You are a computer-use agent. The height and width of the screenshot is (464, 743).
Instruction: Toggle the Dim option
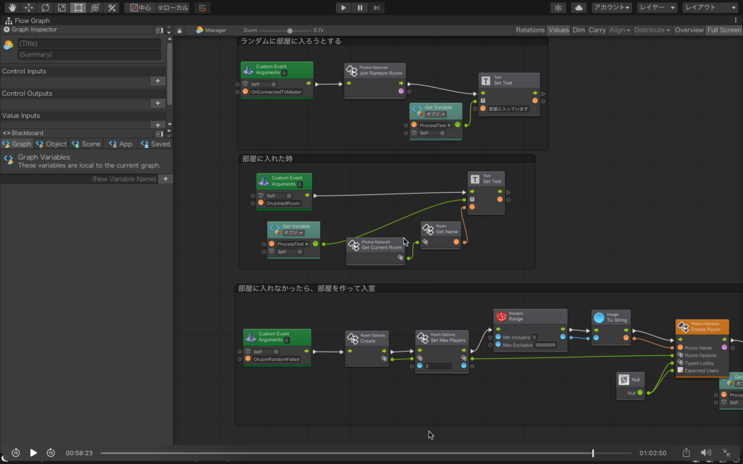click(x=578, y=30)
